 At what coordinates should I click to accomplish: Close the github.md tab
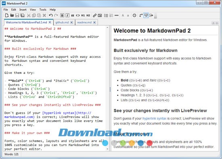coord(71,22)
